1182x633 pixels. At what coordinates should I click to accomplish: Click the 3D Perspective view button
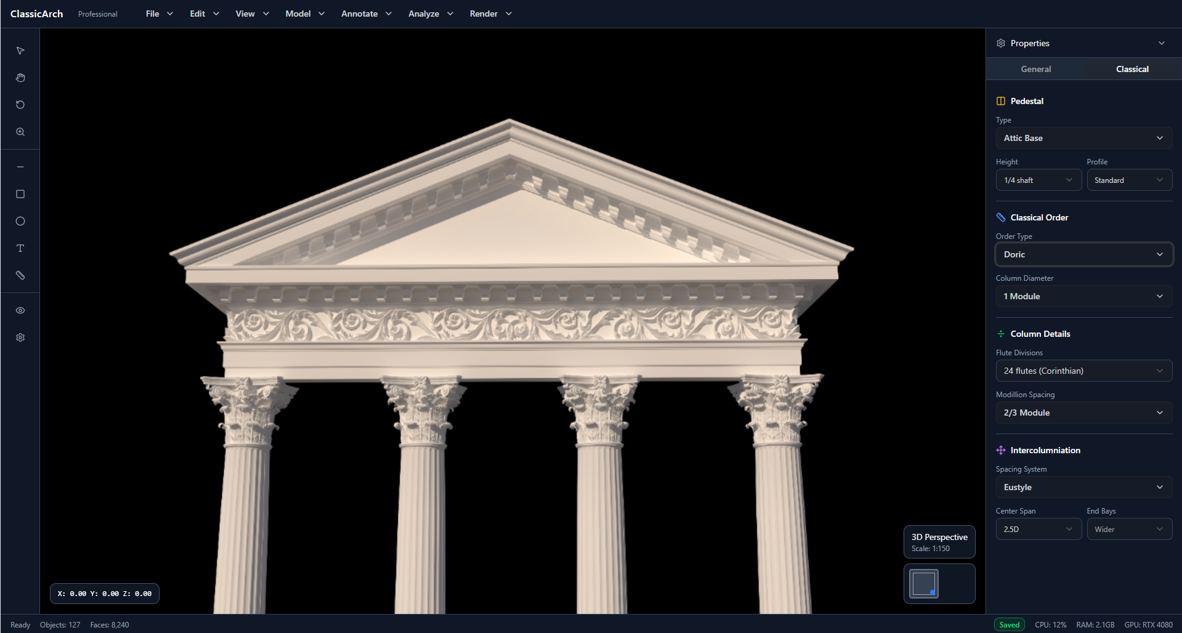click(939, 542)
